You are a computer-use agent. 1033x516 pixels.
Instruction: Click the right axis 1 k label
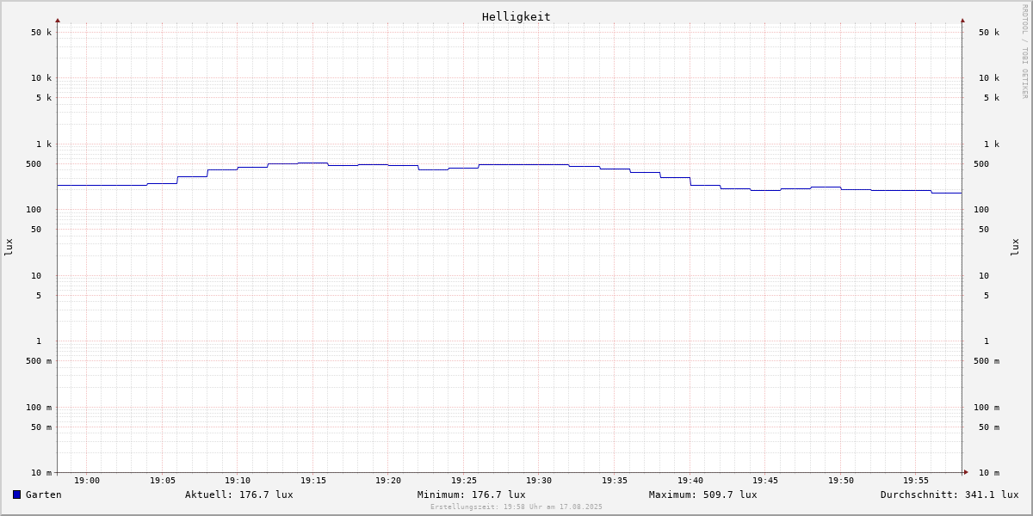[992, 144]
